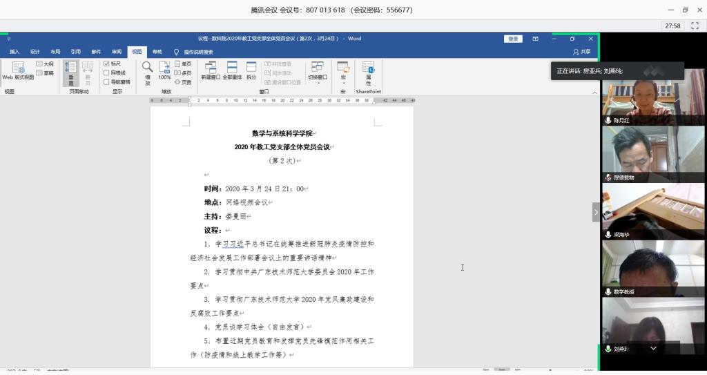
Task: Enable the 导航窗格 navigation pane checkbox
Action: [x=106, y=81]
